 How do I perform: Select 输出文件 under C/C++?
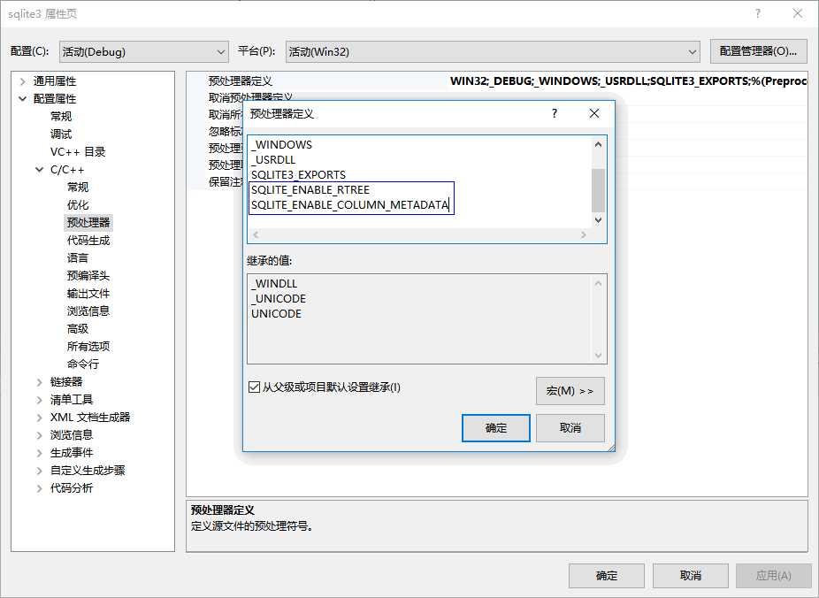(x=88, y=294)
